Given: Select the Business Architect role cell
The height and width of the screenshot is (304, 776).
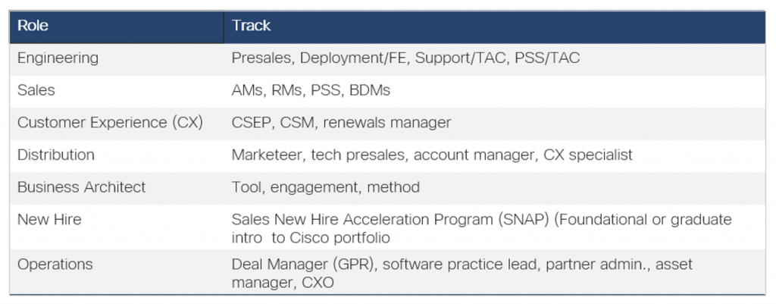Looking at the screenshot, I should tap(81, 186).
